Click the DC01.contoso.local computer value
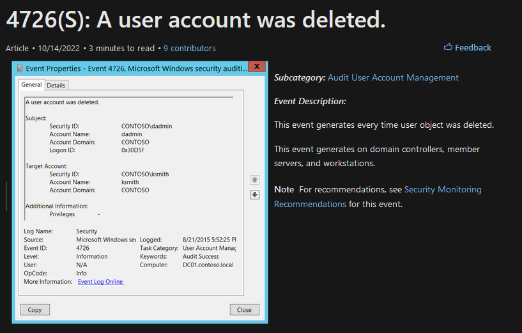 pyautogui.click(x=208, y=265)
